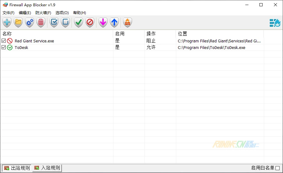The image size is (283, 173).
Task: Click the red circle block icon
Action: click(x=90, y=22)
